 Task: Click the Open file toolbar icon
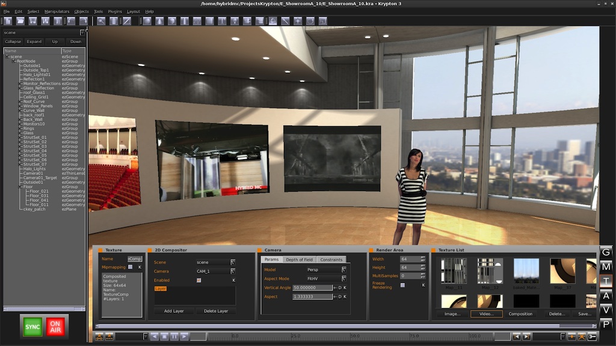pos(20,21)
